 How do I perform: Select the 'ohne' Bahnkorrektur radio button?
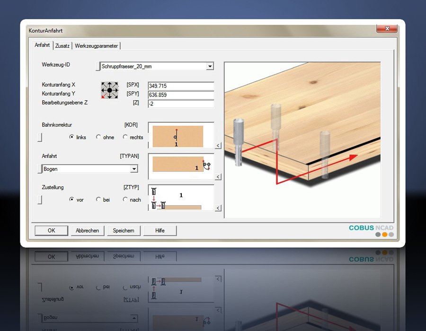point(98,137)
